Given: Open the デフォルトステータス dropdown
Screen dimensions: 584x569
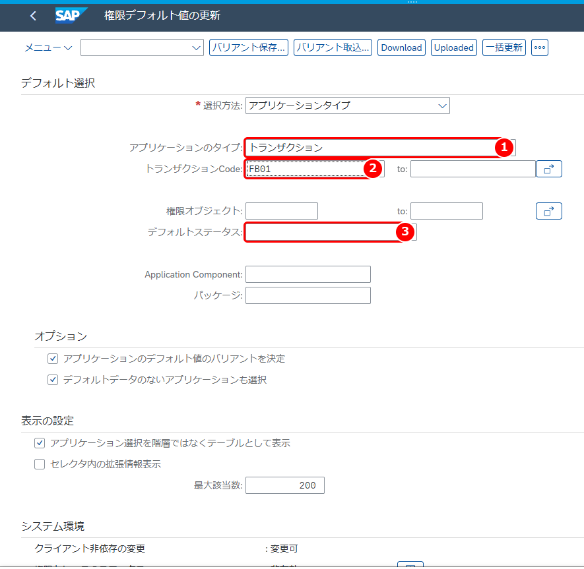Looking at the screenshot, I should click(x=331, y=232).
